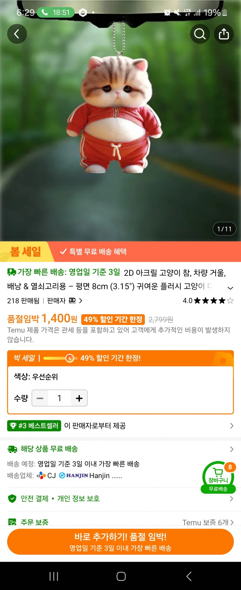This screenshot has width=241, height=590.
Task: Expand product title with down chevron
Action: click(x=230, y=288)
